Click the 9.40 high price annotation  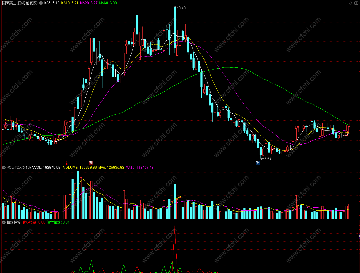(x=182, y=8)
